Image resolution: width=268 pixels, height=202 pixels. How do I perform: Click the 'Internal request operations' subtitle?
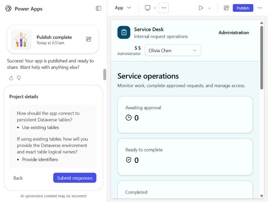click(x=161, y=37)
